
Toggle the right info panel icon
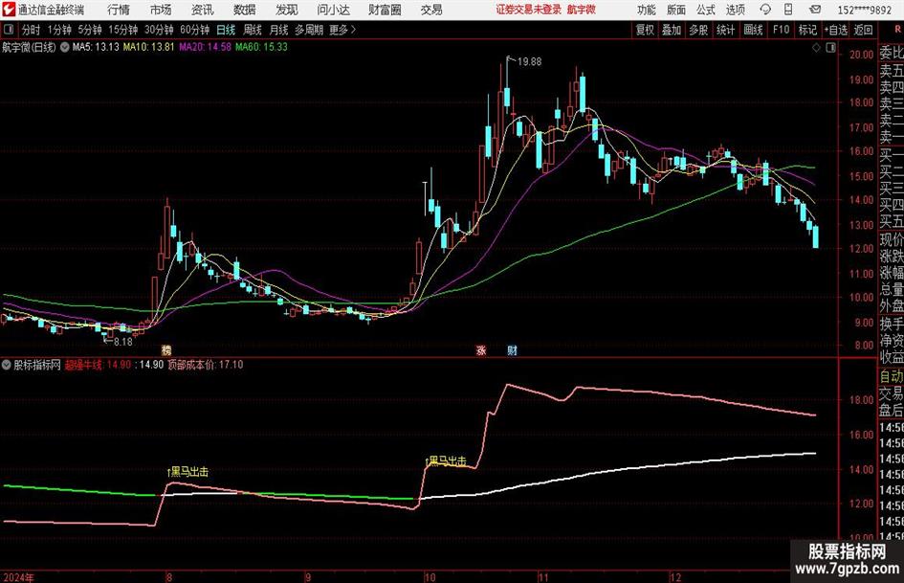pyautogui.click(x=830, y=48)
